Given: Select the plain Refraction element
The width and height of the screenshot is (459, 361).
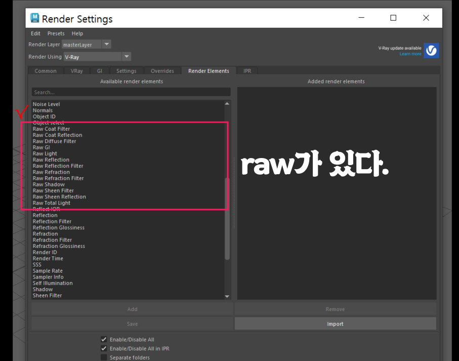Looking at the screenshot, I should (x=46, y=234).
